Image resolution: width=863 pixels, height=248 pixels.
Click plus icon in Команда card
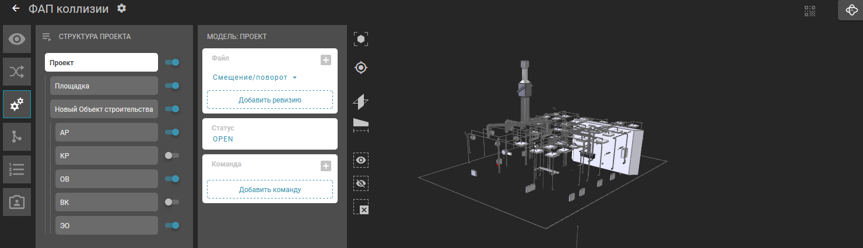tap(326, 166)
